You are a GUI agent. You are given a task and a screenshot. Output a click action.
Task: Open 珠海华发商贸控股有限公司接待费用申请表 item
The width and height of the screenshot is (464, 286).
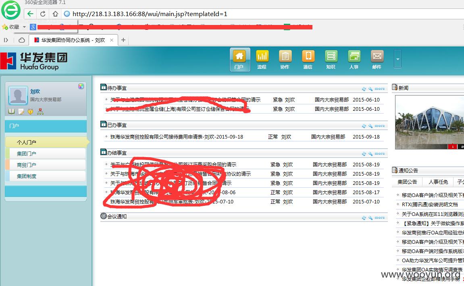pos(177,137)
